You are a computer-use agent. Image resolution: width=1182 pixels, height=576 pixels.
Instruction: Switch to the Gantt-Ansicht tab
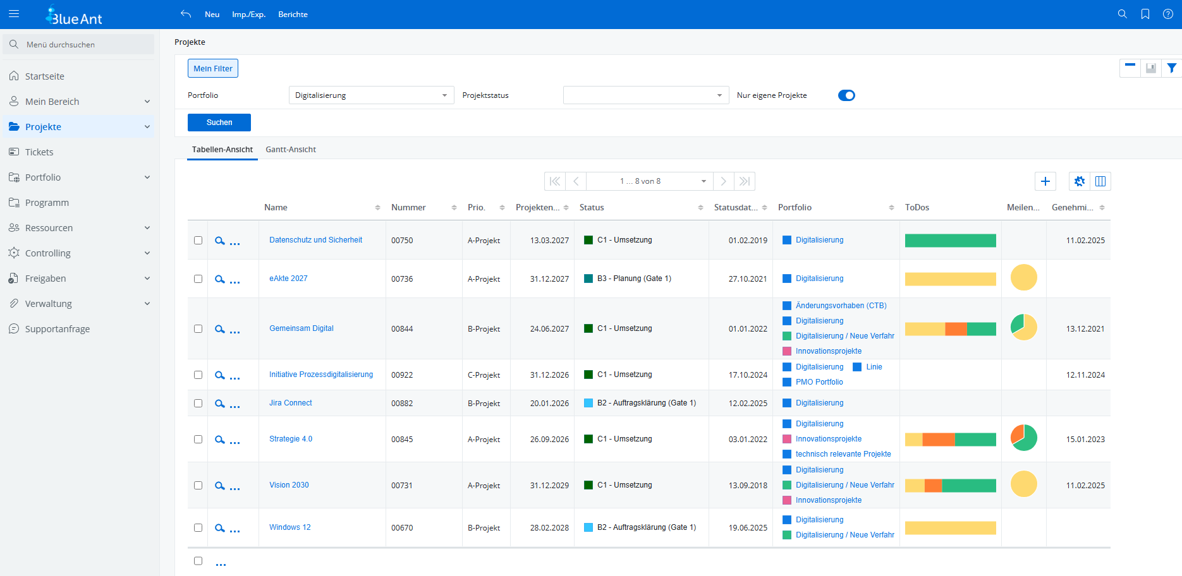point(291,150)
